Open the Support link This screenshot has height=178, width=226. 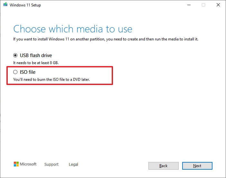coord(52,165)
